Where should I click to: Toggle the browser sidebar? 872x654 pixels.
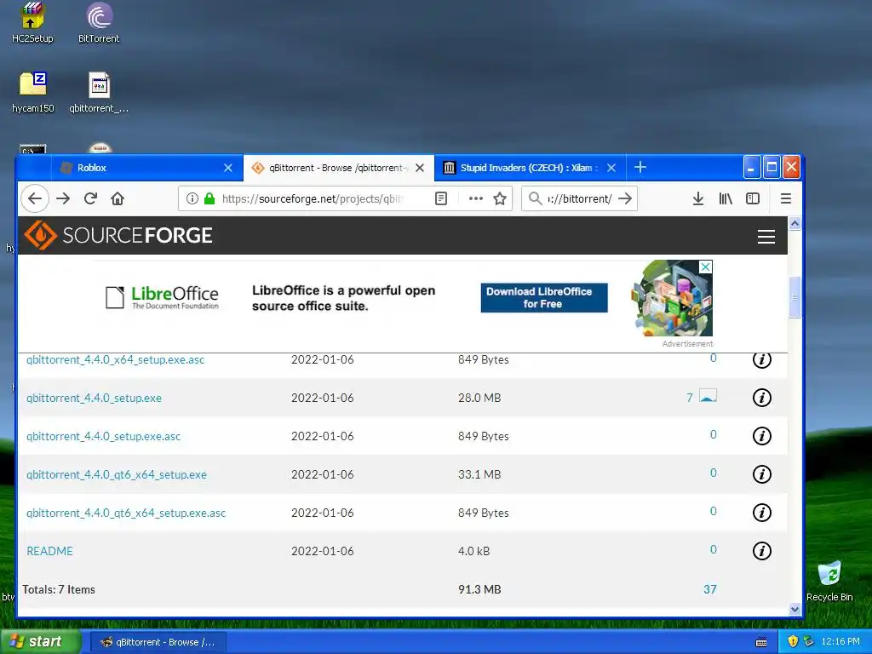(753, 198)
